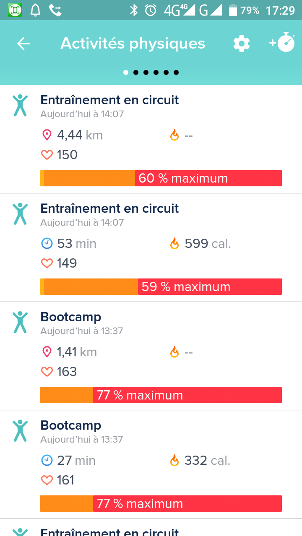Image resolution: width=302 pixels, height=536 pixels.
Task: Tap the last page dot in the header
Action: point(176,72)
